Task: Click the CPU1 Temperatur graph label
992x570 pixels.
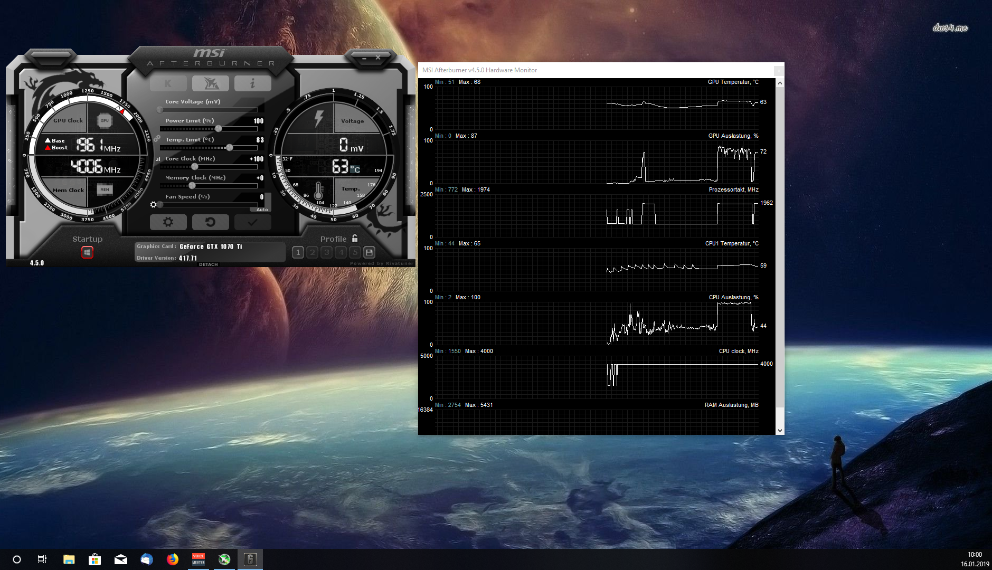Action: coord(732,243)
